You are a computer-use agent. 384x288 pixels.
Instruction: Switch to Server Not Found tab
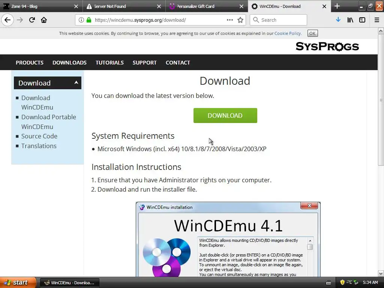click(x=124, y=6)
